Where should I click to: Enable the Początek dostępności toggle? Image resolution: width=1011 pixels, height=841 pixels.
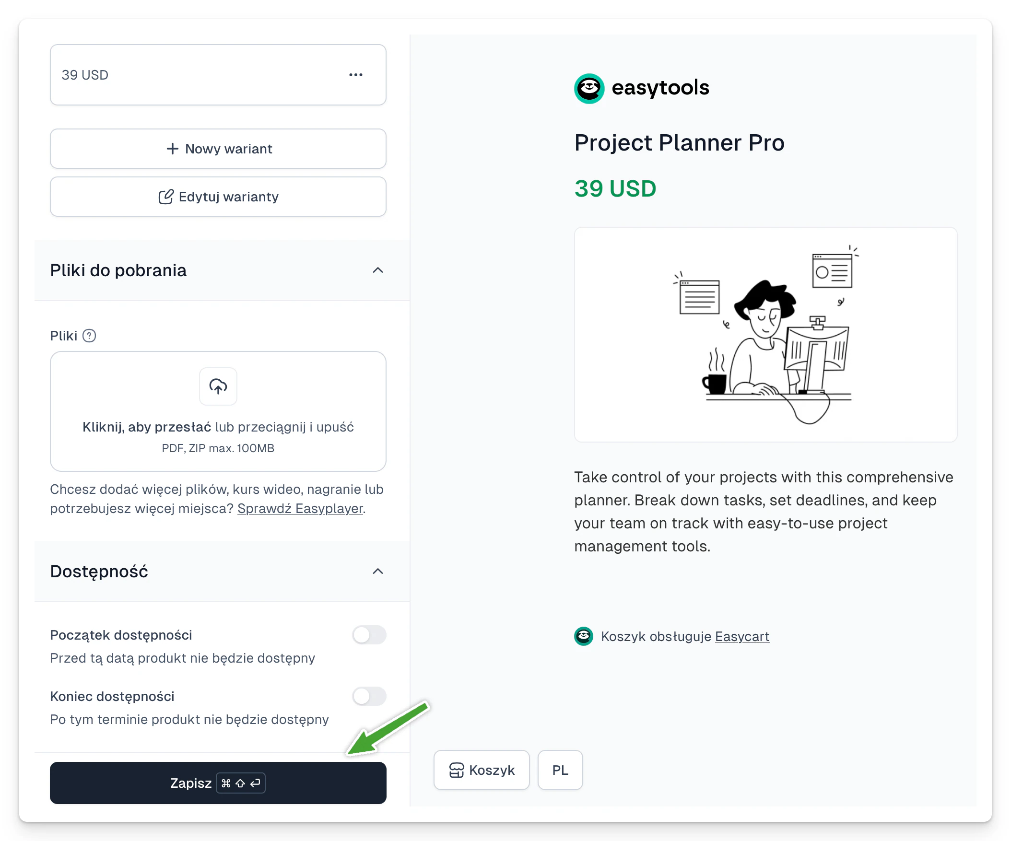point(369,635)
